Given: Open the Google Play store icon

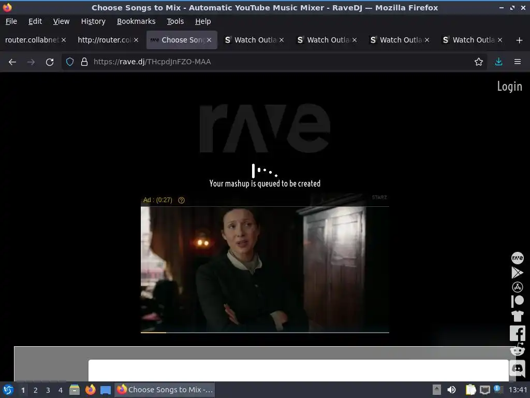Looking at the screenshot, I should 517,273.
